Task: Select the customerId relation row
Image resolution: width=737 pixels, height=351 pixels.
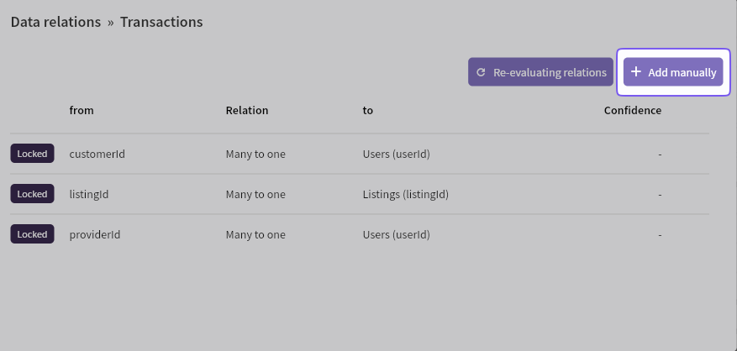Action: pyautogui.click(x=360, y=155)
